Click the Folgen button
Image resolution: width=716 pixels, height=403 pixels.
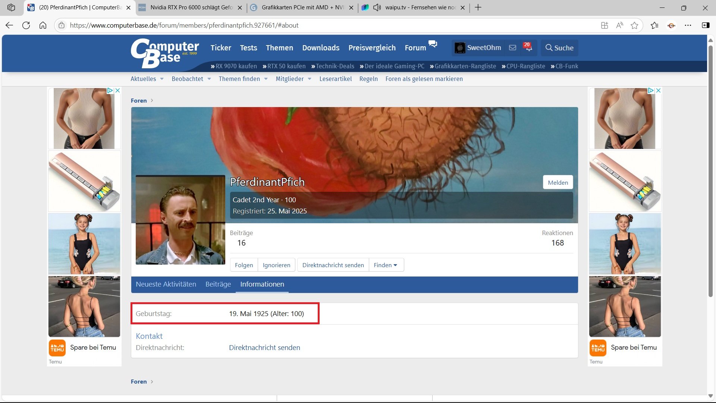[244, 265]
